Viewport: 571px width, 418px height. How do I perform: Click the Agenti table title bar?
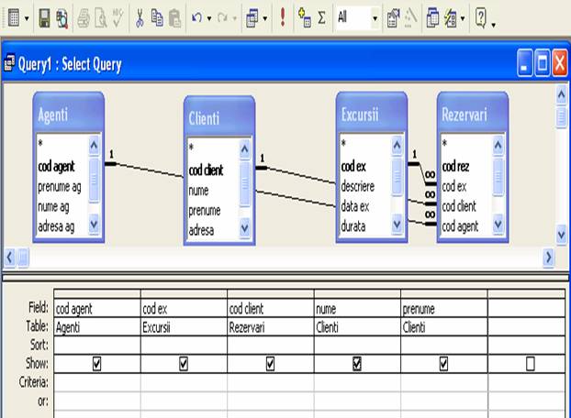(x=70, y=115)
